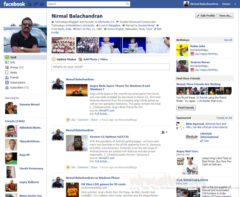Click gift icon beside Sarpras Navas's birthday
This screenshot has width=240, height=197.
coord(192,70)
